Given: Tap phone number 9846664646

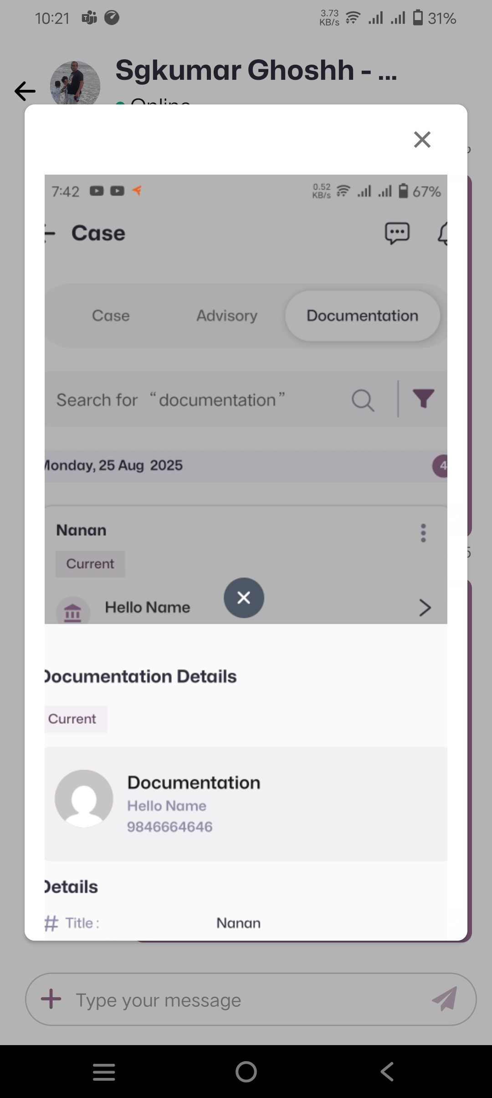Looking at the screenshot, I should pos(169,827).
